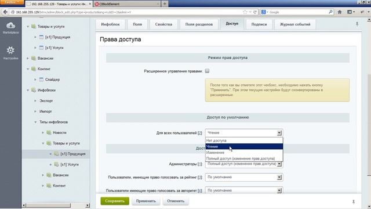Switch to the CIBlockElement browser tab
The width and height of the screenshot is (371, 209).
pyautogui.click(x=127, y=4)
